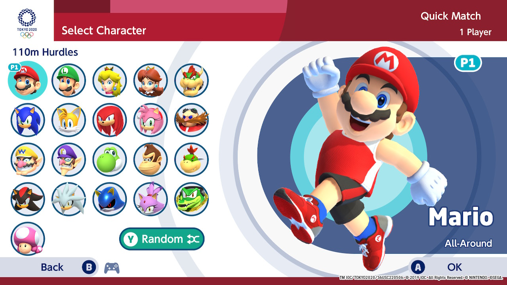Click the Tokyo 2020 Olympics logo
The image size is (507, 285).
point(27,23)
